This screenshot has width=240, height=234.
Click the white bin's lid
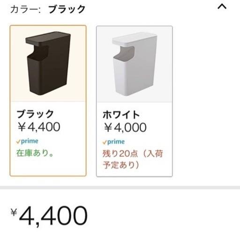coord(135,39)
